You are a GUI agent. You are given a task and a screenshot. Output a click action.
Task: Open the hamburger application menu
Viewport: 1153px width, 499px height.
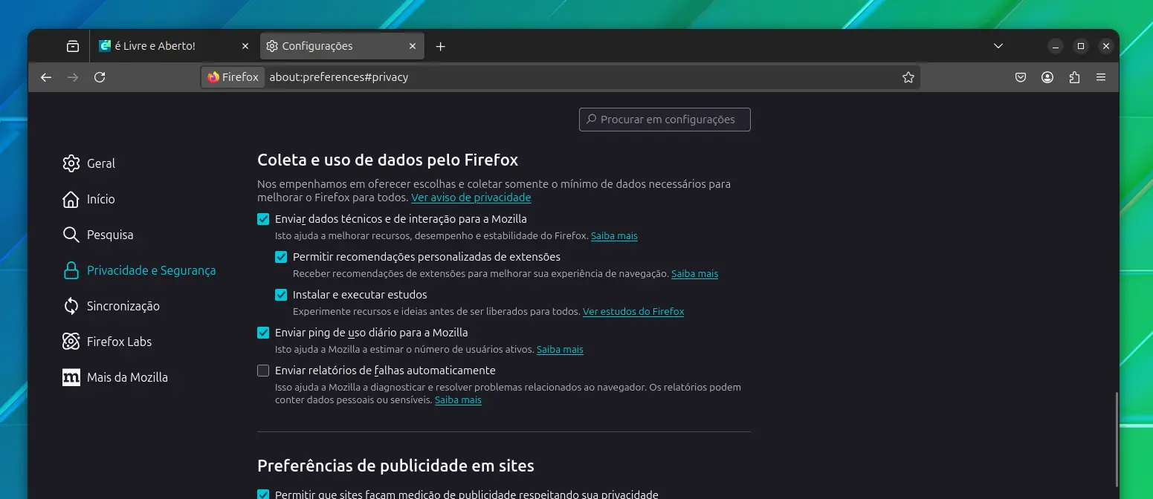[x=1101, y=77]
